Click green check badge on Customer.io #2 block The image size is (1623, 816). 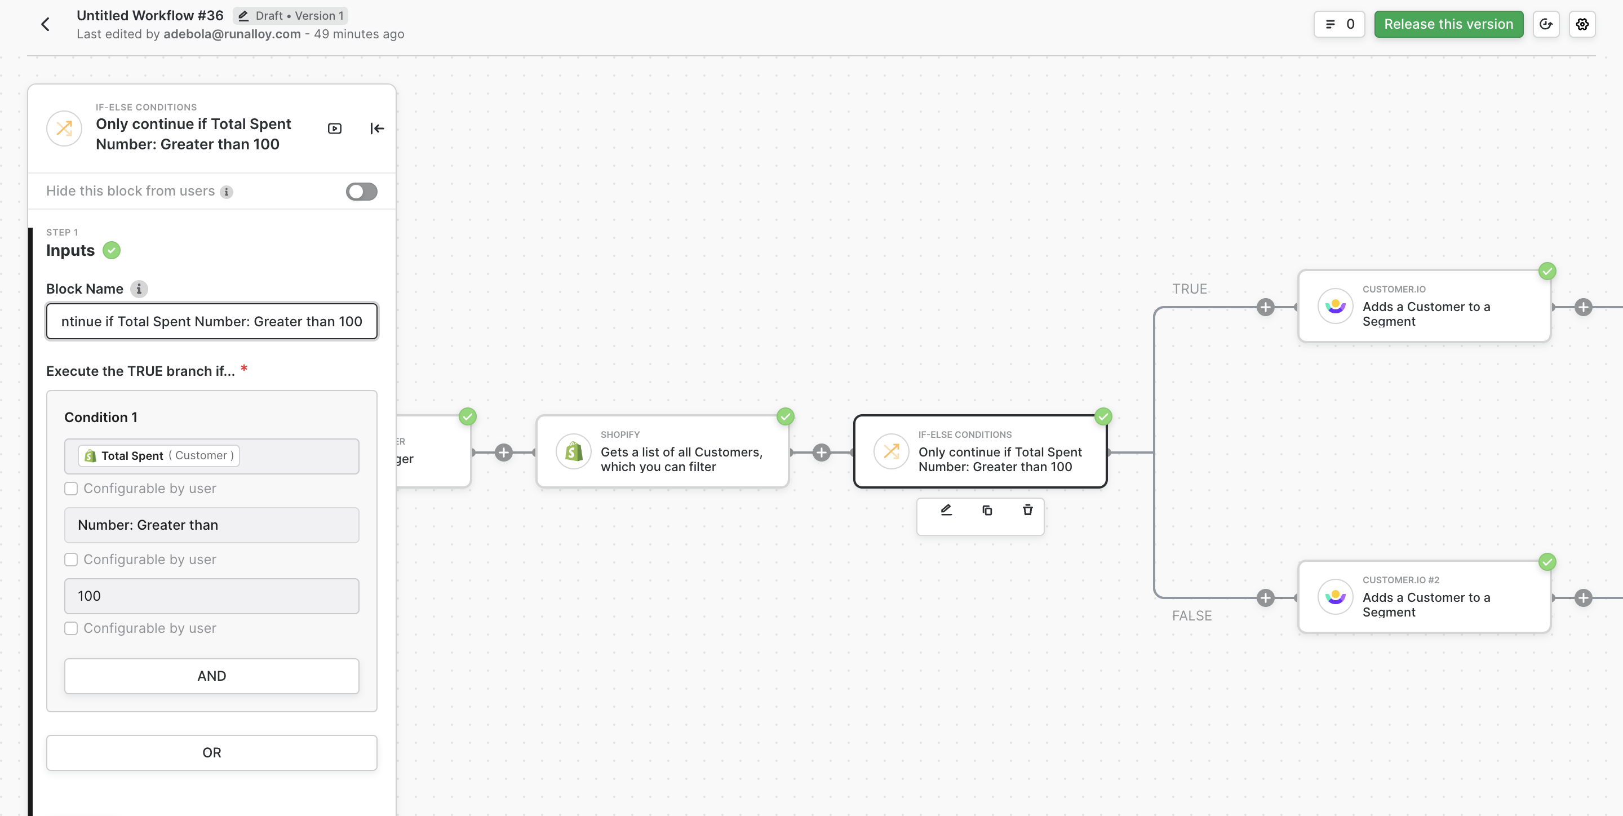pos(1547,562)
